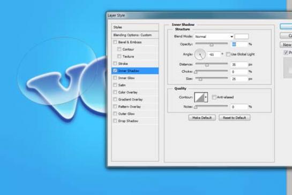Click the Noise percentage field
The width and height of the screenshot is (292, 195).
pos(239,107)
